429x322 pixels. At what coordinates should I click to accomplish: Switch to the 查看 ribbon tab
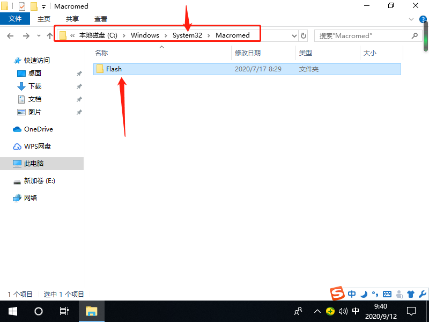coord(101,19)
